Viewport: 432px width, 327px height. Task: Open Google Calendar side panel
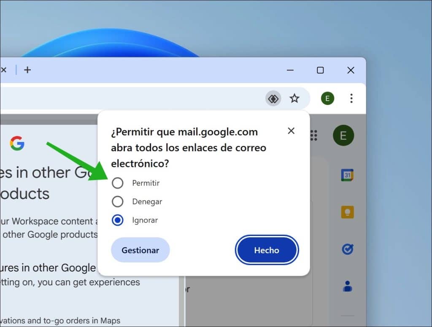pos(348,175)
